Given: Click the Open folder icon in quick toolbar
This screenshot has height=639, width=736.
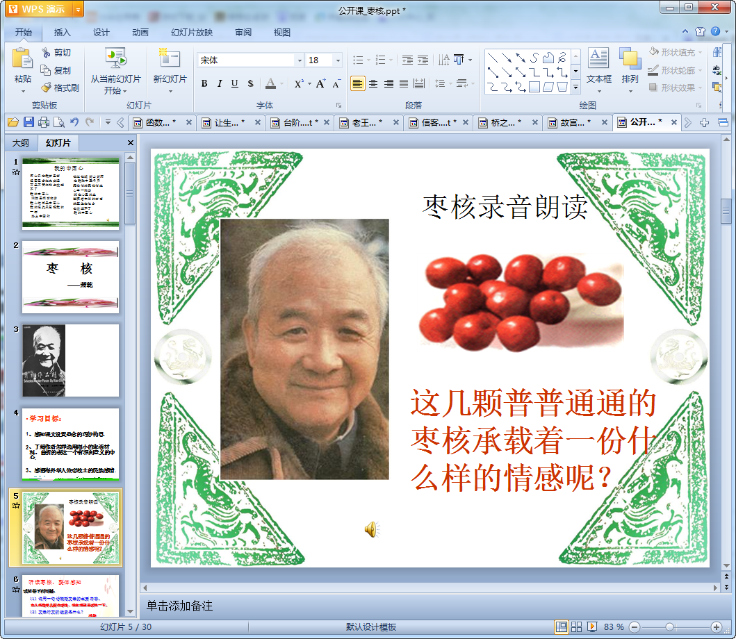Looking at the screenshot, I should coord(13,122).
